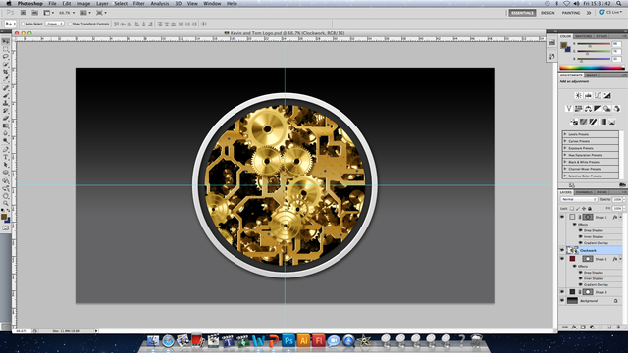
Task: Select the Quick Selection tool
Action: [6, 65]
